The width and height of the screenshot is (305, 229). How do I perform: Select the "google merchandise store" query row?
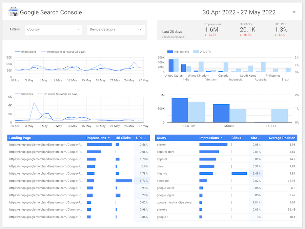tap(226, 202)
